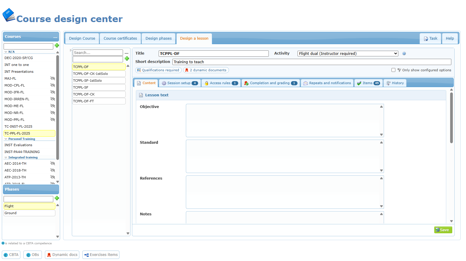
Task: Open the Items tab
Action: pos(368,83)
